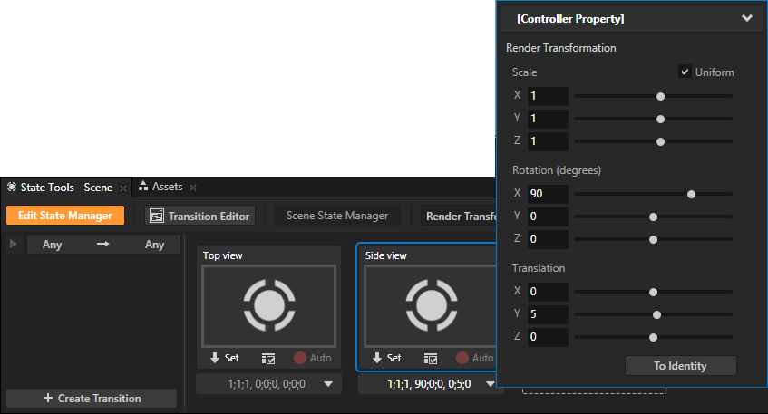Open the Top view transform value dropdown
This screenshot has width=768, height=414.
point(327,385)
